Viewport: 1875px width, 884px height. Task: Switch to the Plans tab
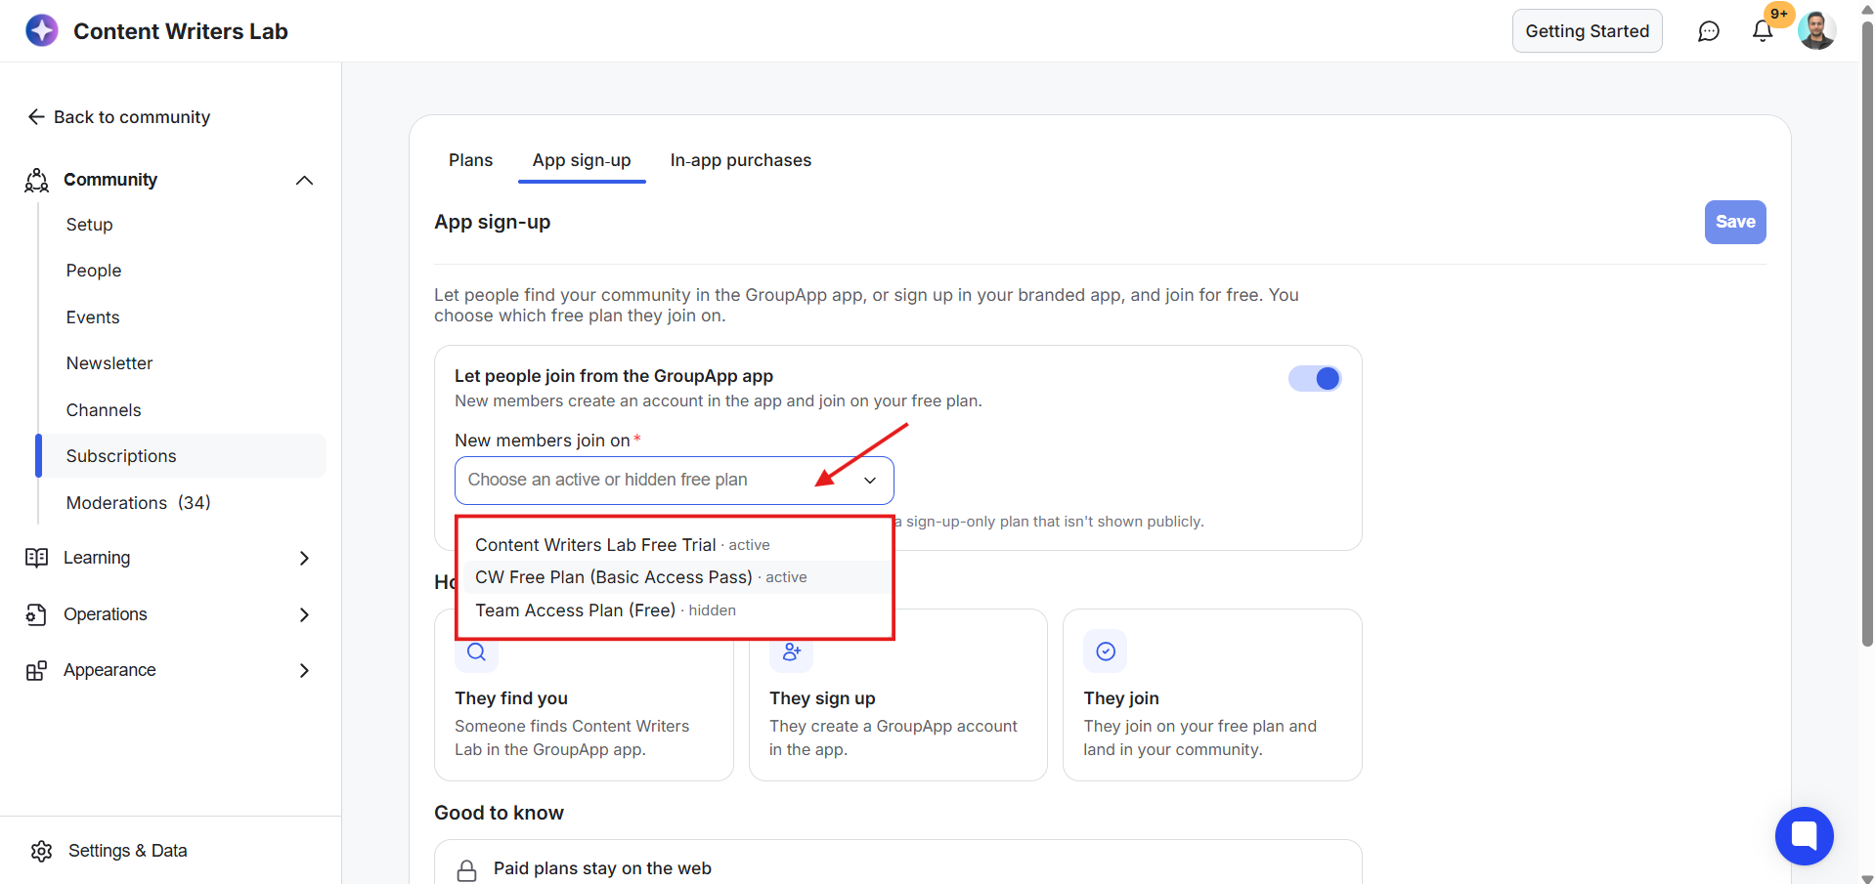[470, 160]
